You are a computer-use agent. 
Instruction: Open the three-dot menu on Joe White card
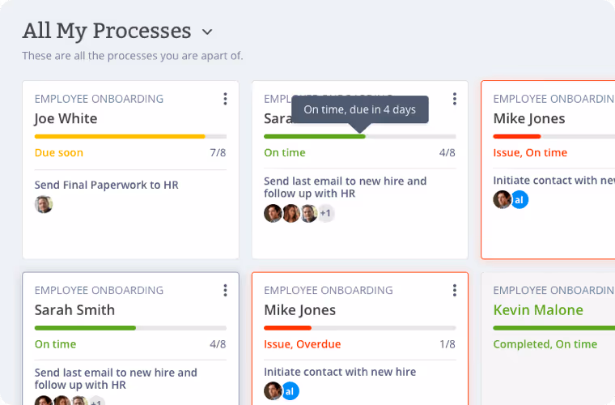225,99
